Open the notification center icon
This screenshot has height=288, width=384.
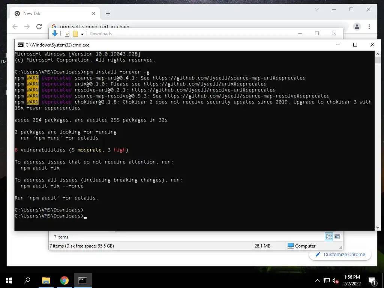point(372,281)
